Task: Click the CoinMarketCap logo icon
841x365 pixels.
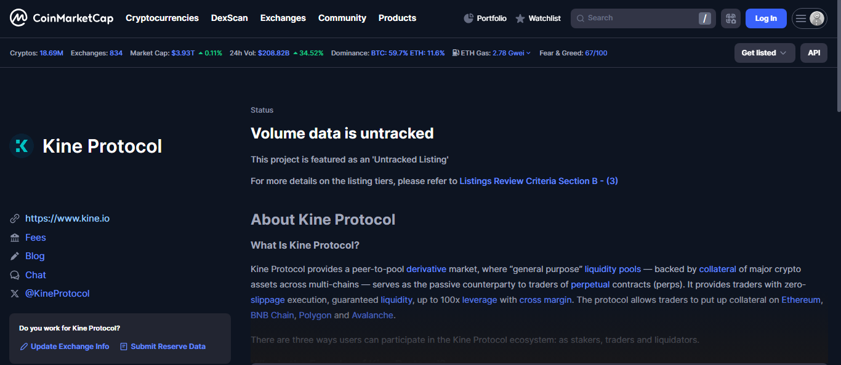Action: [x=18, y=18]
